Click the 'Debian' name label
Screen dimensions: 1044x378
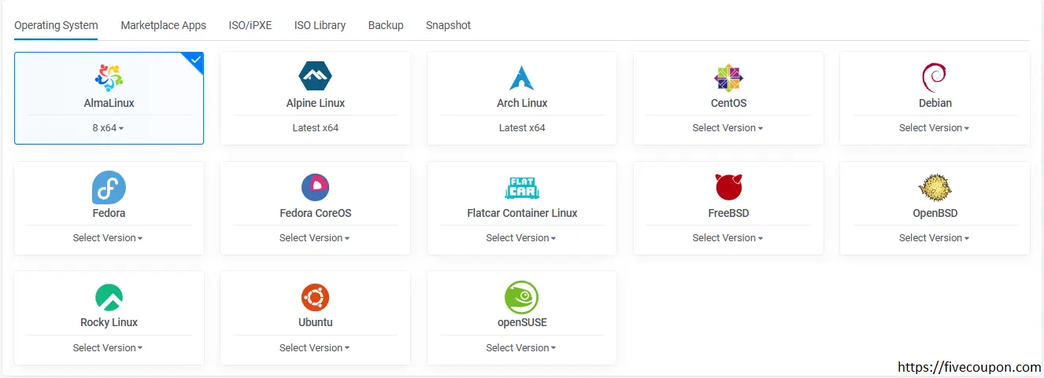(935, 103)
